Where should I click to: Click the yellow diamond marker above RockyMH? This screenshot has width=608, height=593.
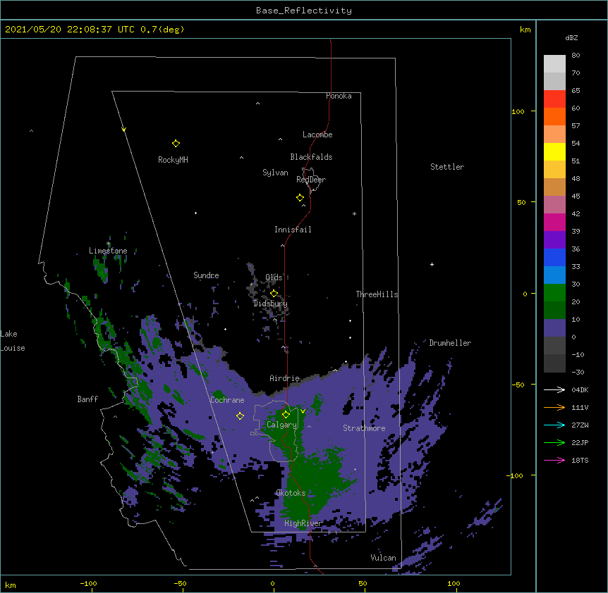pyautogui.click(x=176, y=144)
